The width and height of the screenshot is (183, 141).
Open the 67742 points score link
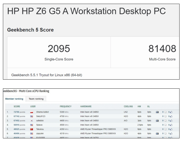click(19, 116)
